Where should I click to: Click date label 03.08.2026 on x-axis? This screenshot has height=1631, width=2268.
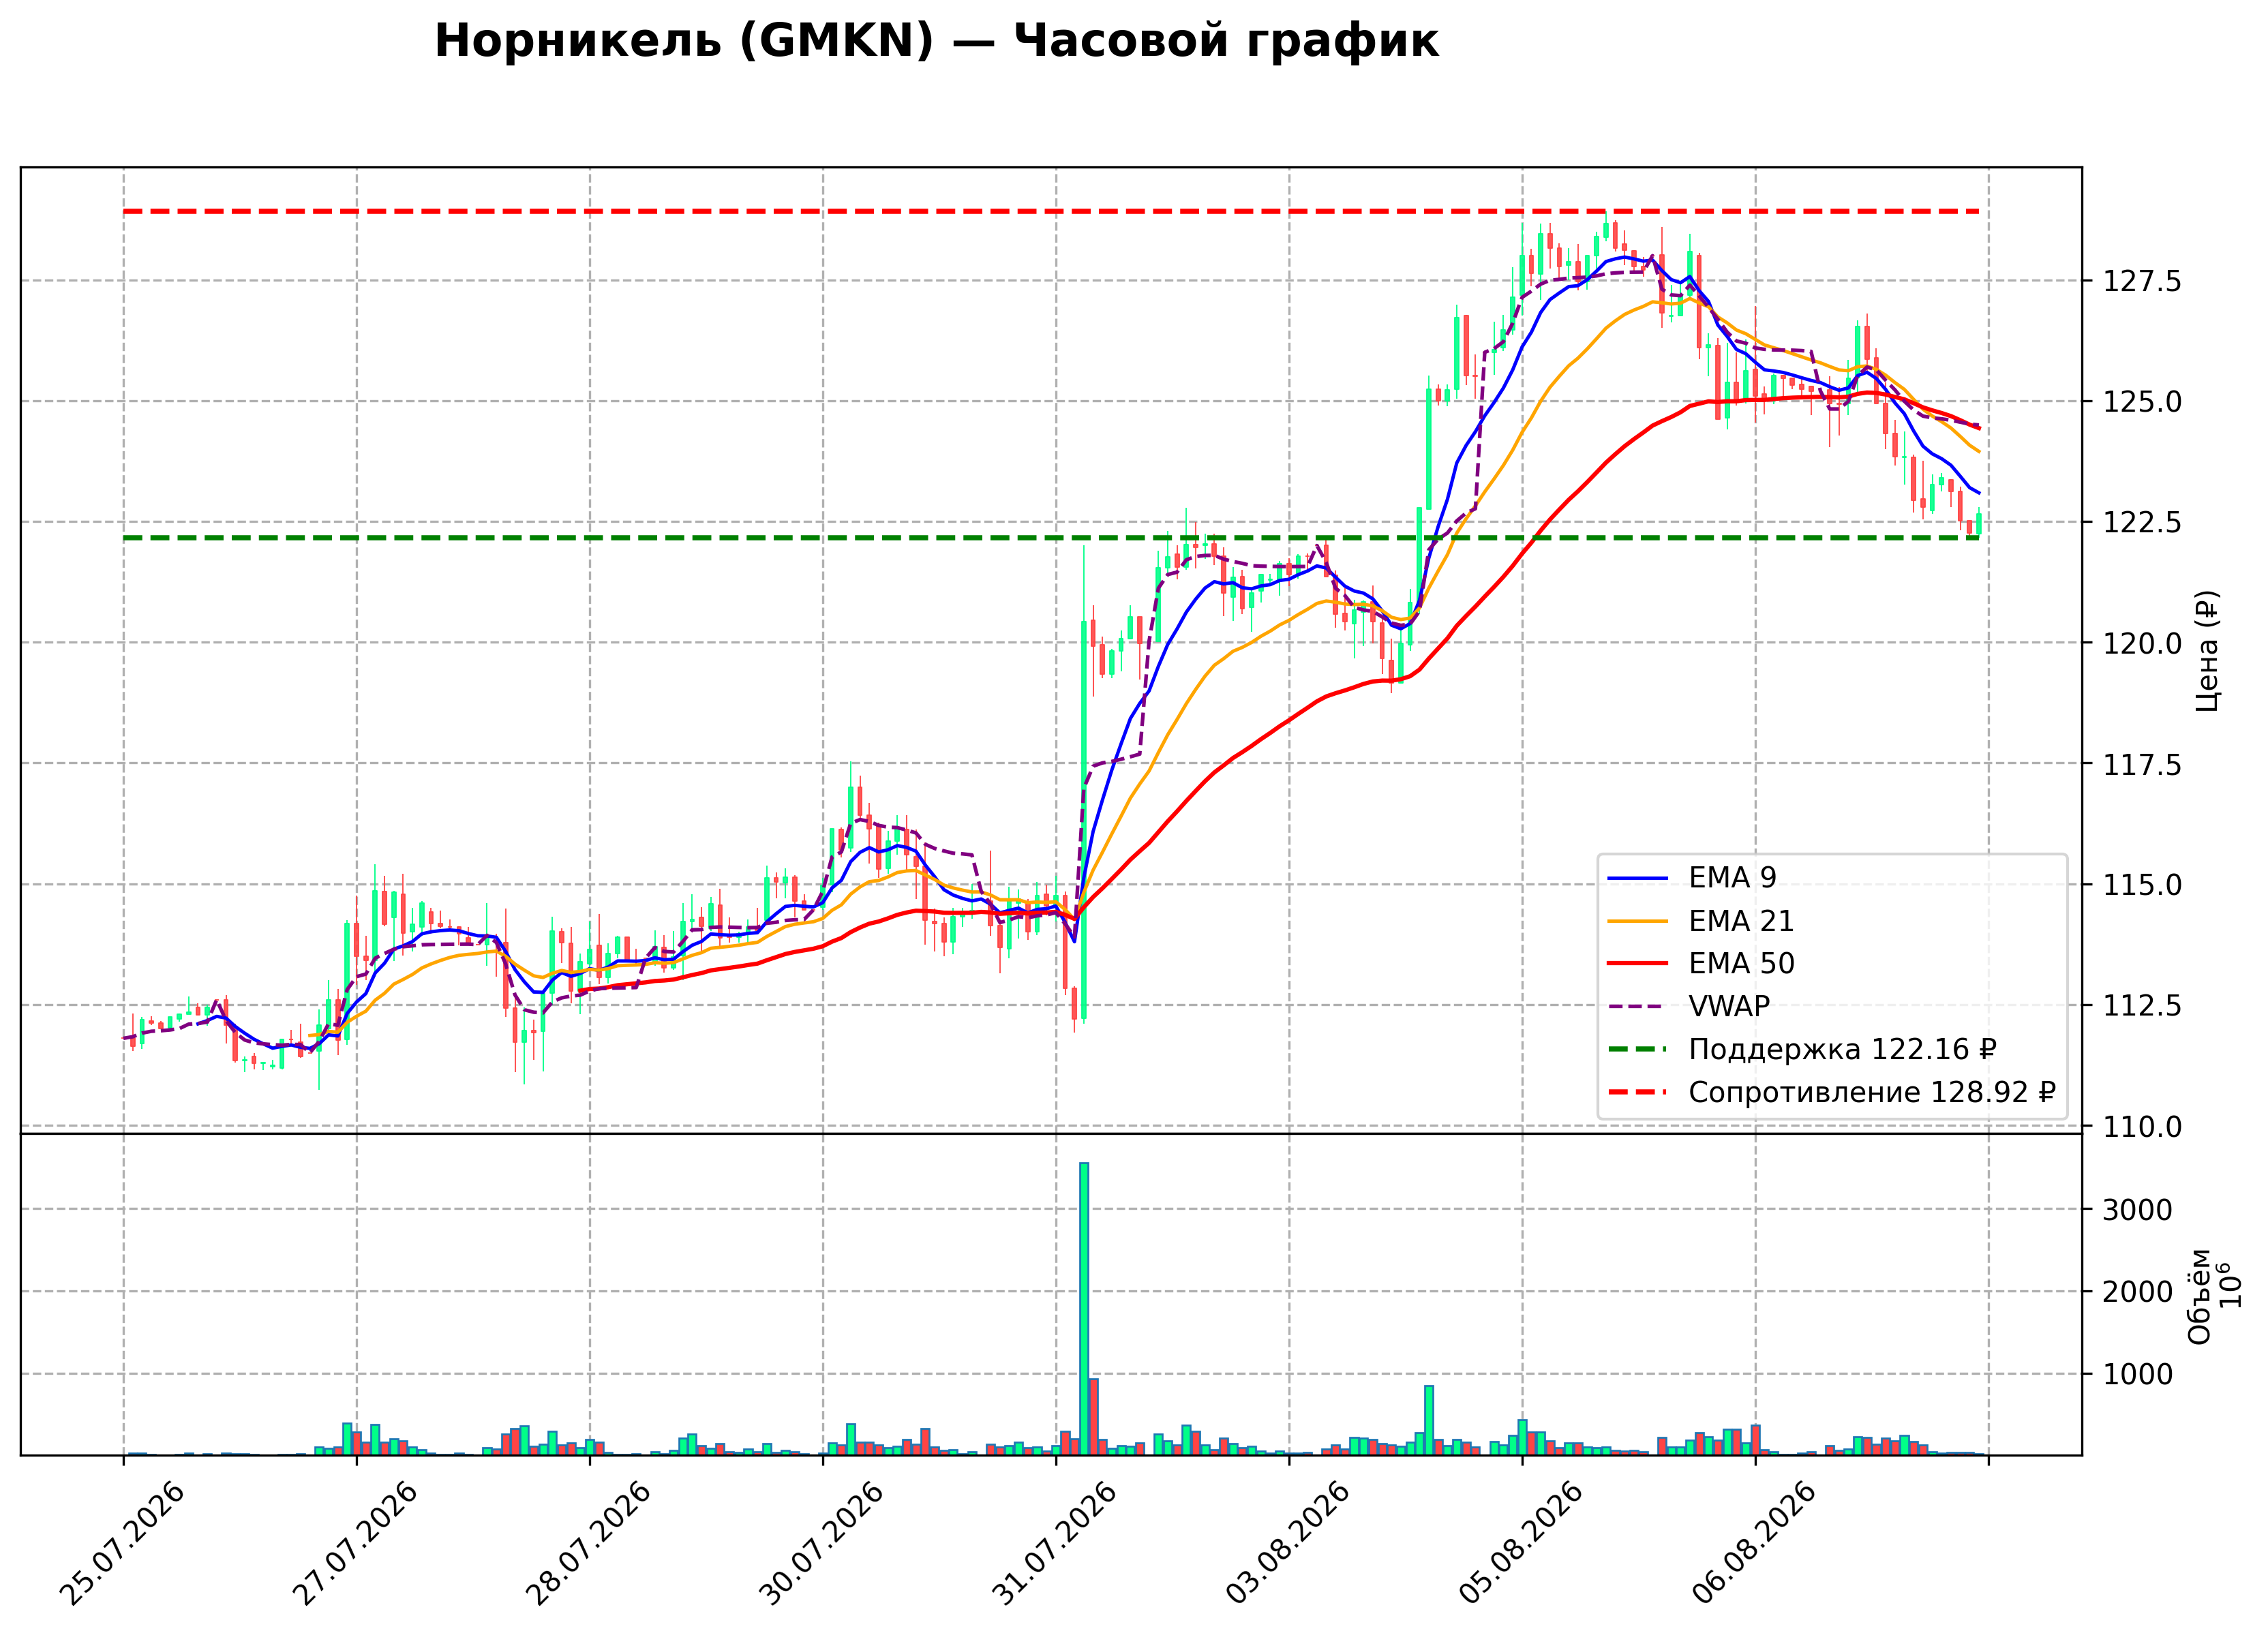click(x=1287, y=1543)
